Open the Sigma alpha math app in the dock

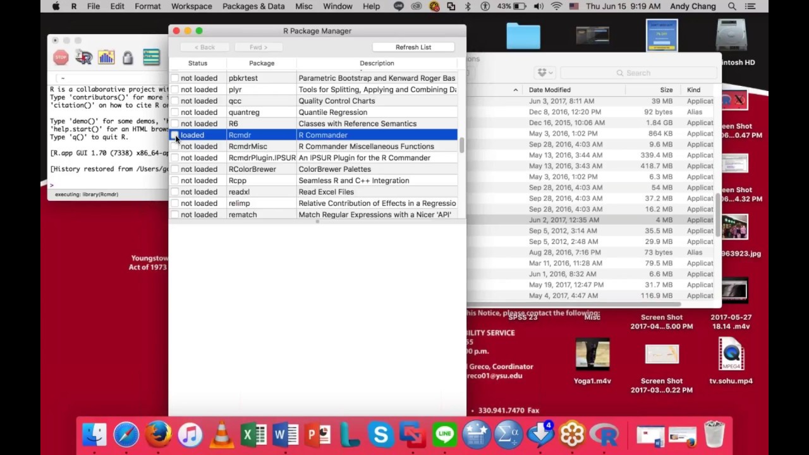point(509,435)
